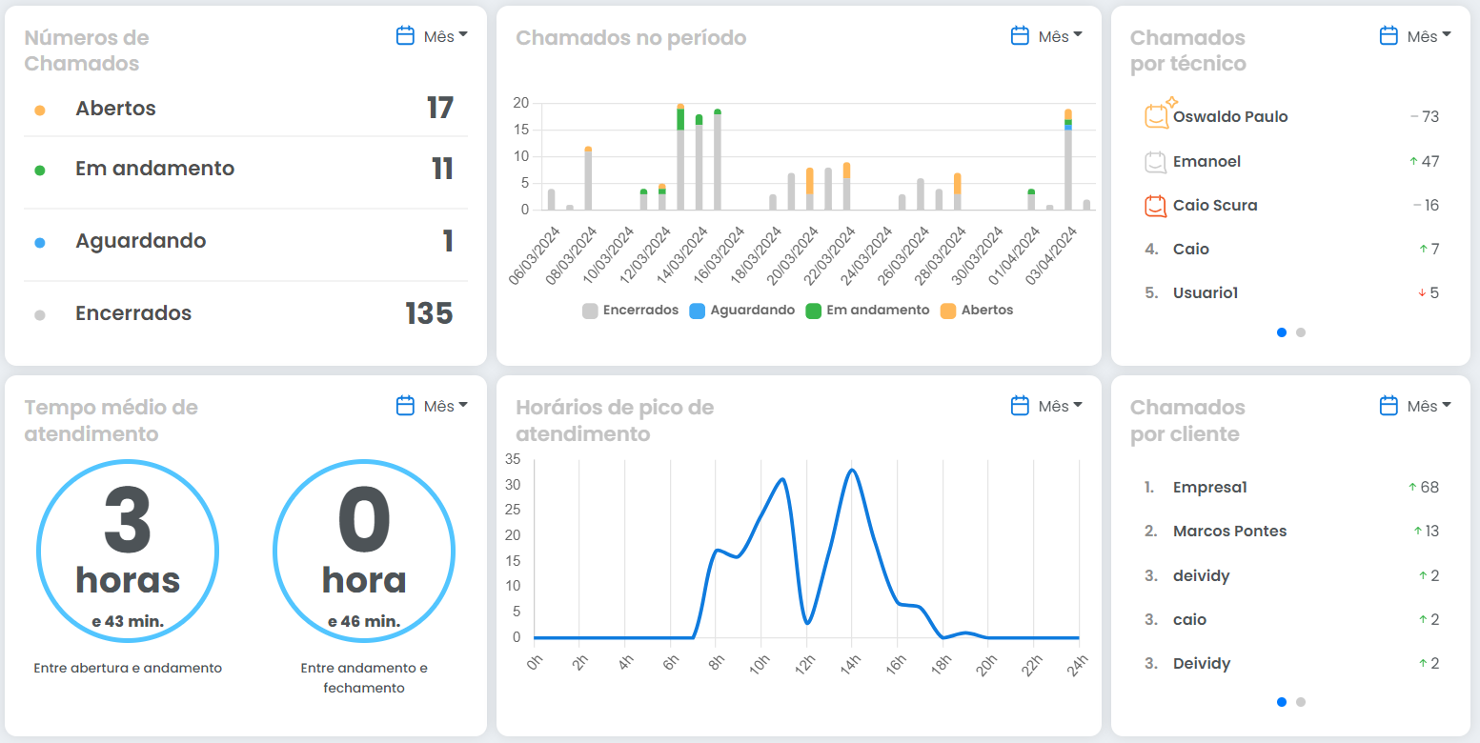Select second page dot in Chamados por cliente
The image size is (1480, 743).
point(1301,702)
